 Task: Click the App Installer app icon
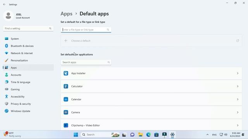tap(66, 73)
